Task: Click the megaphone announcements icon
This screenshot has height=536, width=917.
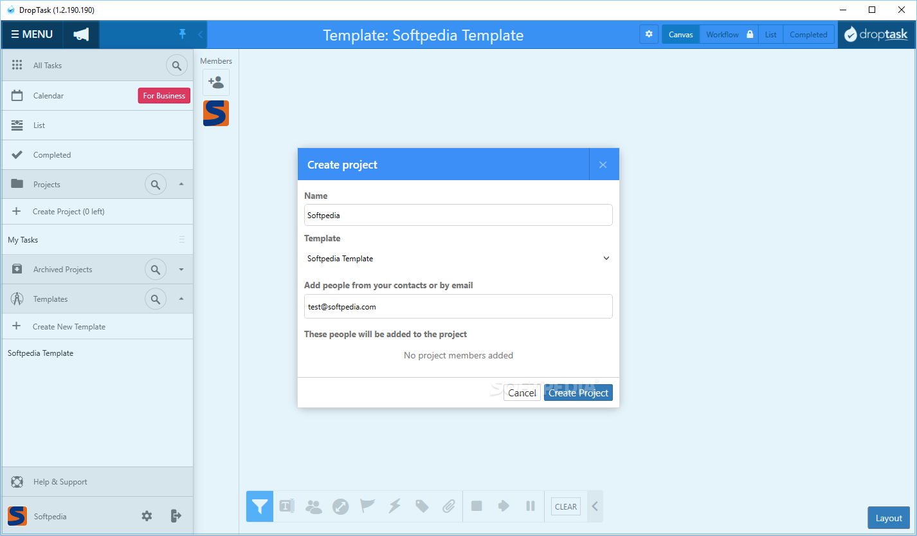Action: click(81, 35)
